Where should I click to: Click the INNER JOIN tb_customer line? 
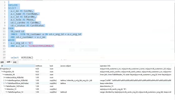click(x=46, y=34)
